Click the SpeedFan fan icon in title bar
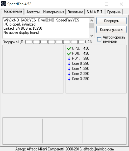Screen dimensions: 129x151 [4, 4]
